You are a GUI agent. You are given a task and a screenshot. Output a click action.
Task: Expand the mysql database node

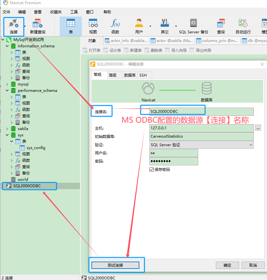point(7,84)
